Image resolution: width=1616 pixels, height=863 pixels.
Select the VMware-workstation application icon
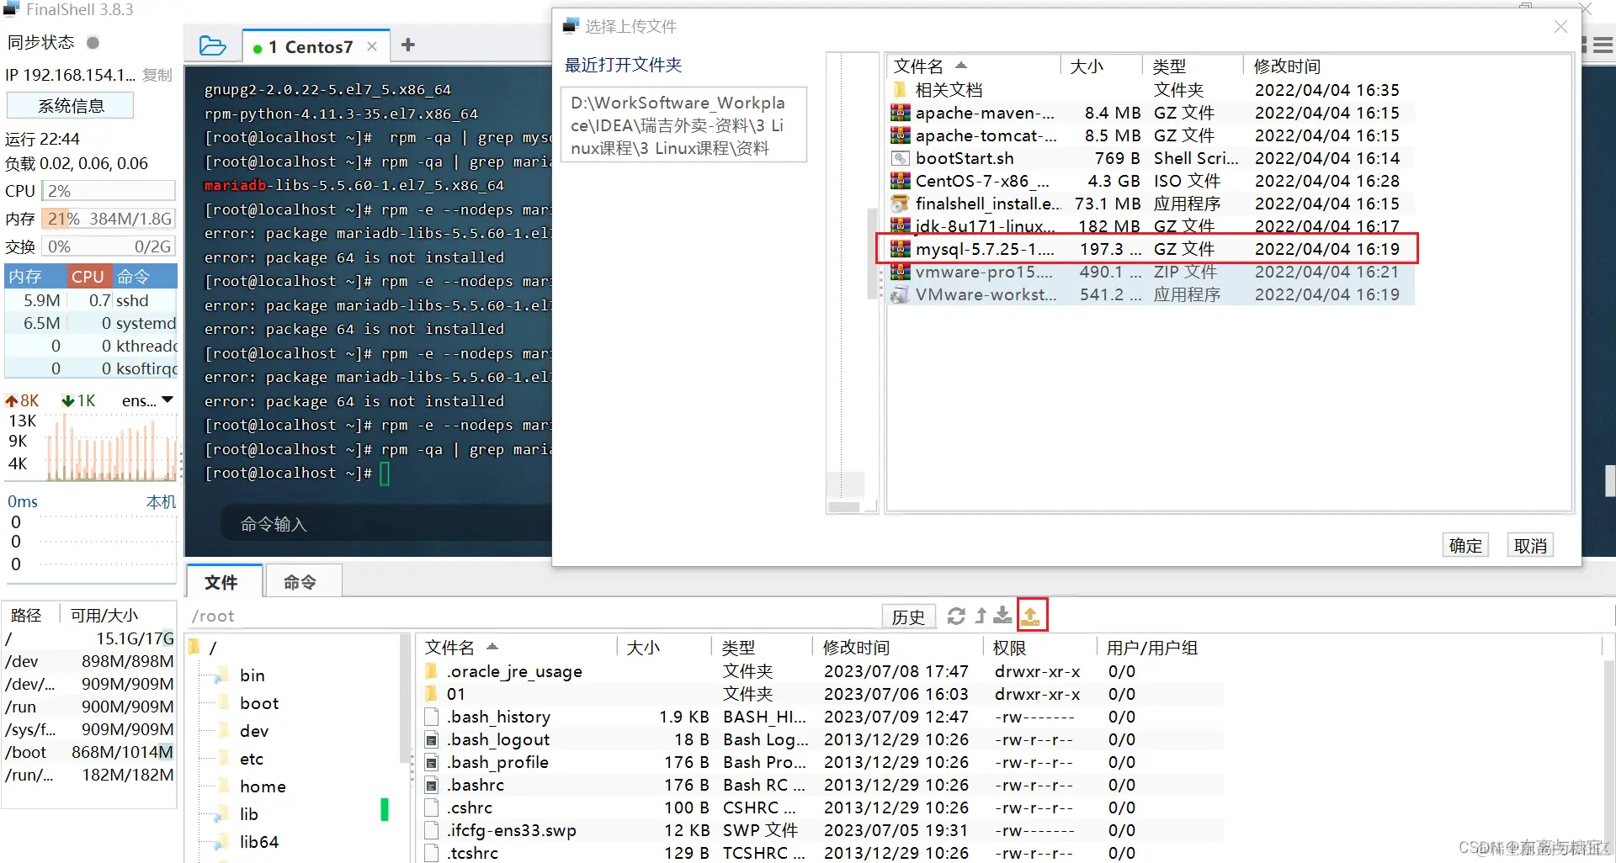(x=901, y=294)
